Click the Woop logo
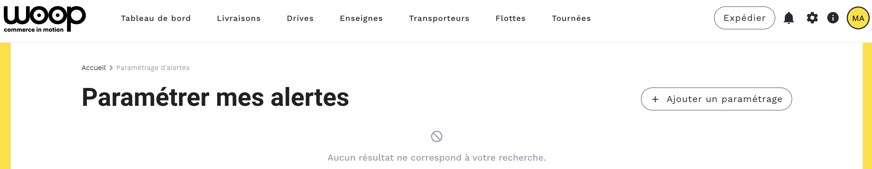This screenshot has height=169, width=872. click(x=45, y=18)
